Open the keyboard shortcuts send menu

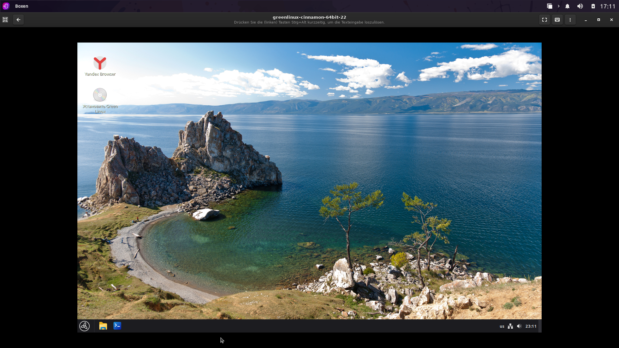coord(557,20)
